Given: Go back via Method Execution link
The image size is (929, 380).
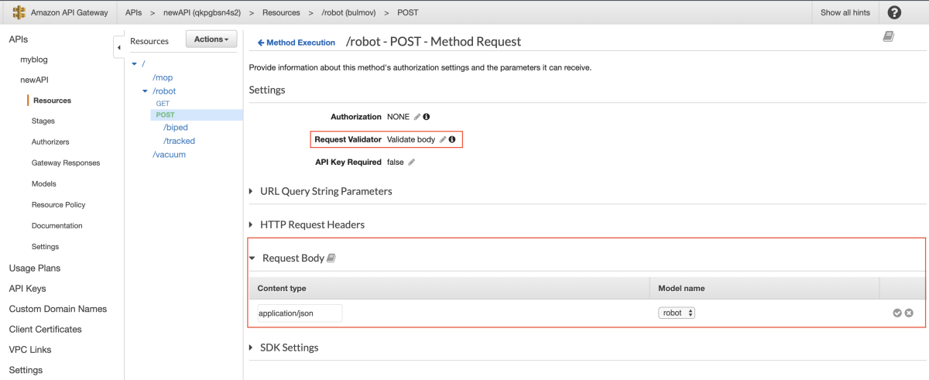Looking at the screenshot, I should point(297,43).
